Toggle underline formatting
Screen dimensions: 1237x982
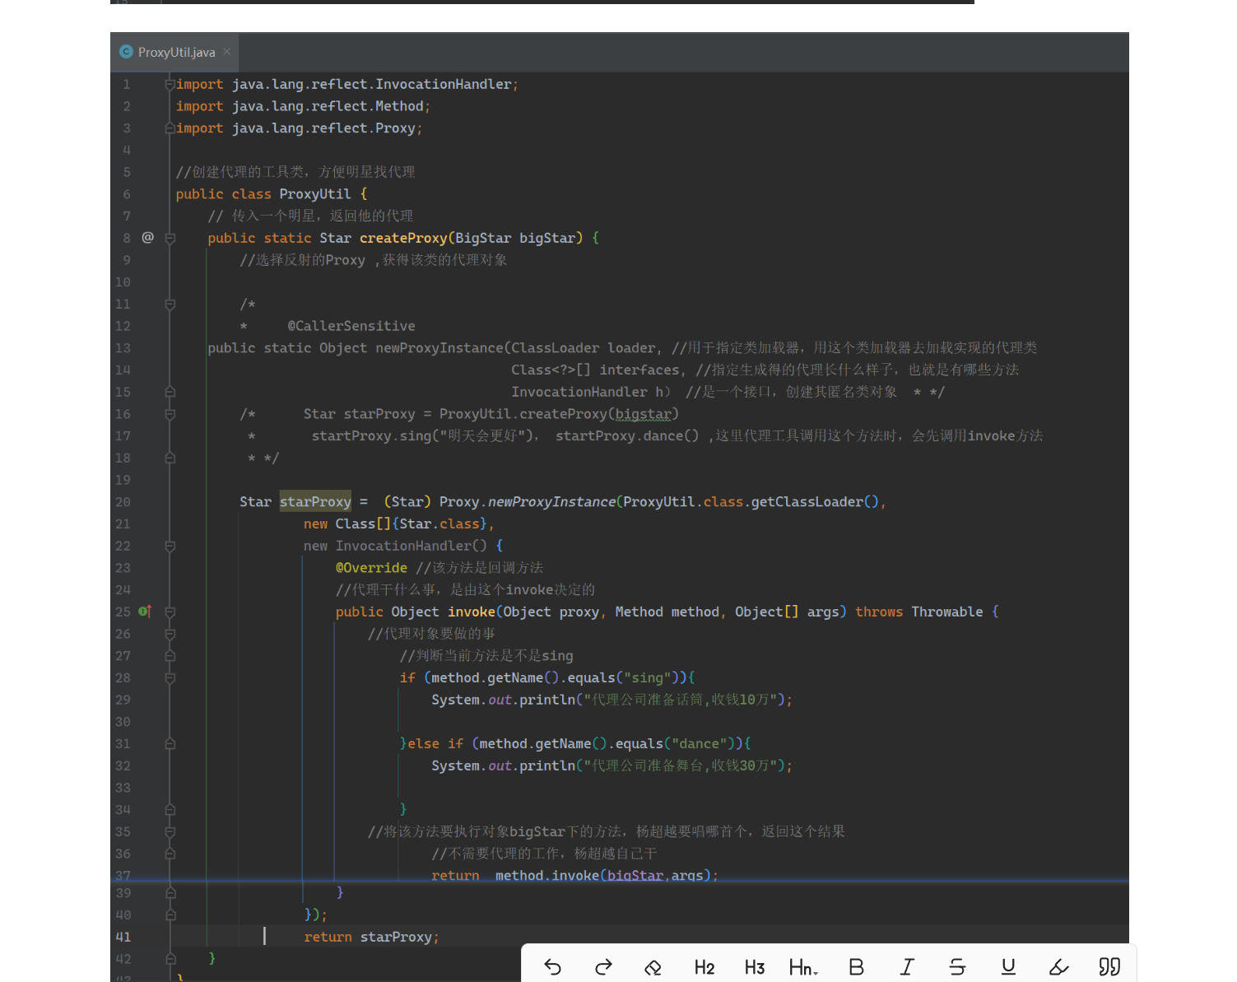tap(1008, 967)
